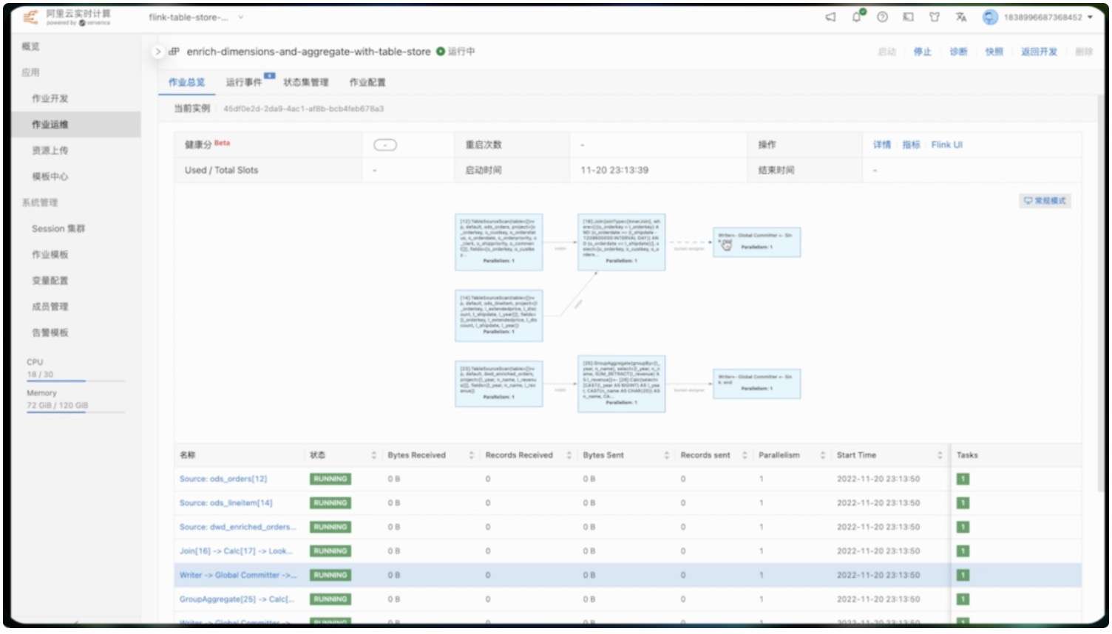Open the account 1838996687368452 dropdown menu
Screen dimensions: 1112x634
click(1048, 17)
